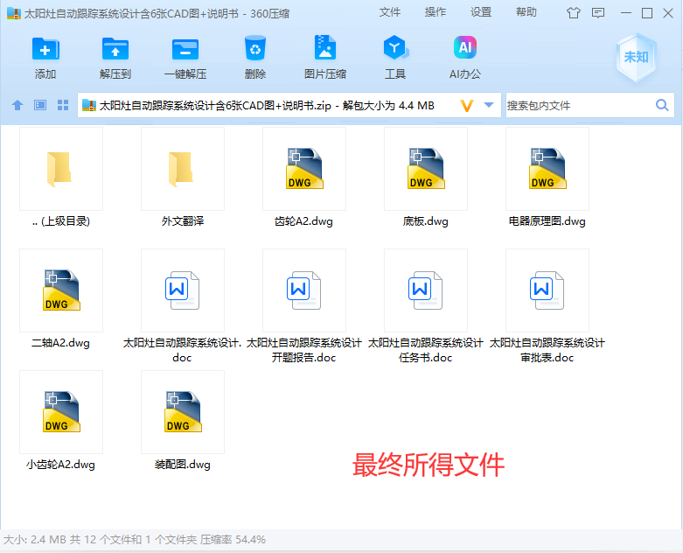Launch the AI办公 icon
Image resolution: width=683 pixels, height=553 pixels.
464,47
